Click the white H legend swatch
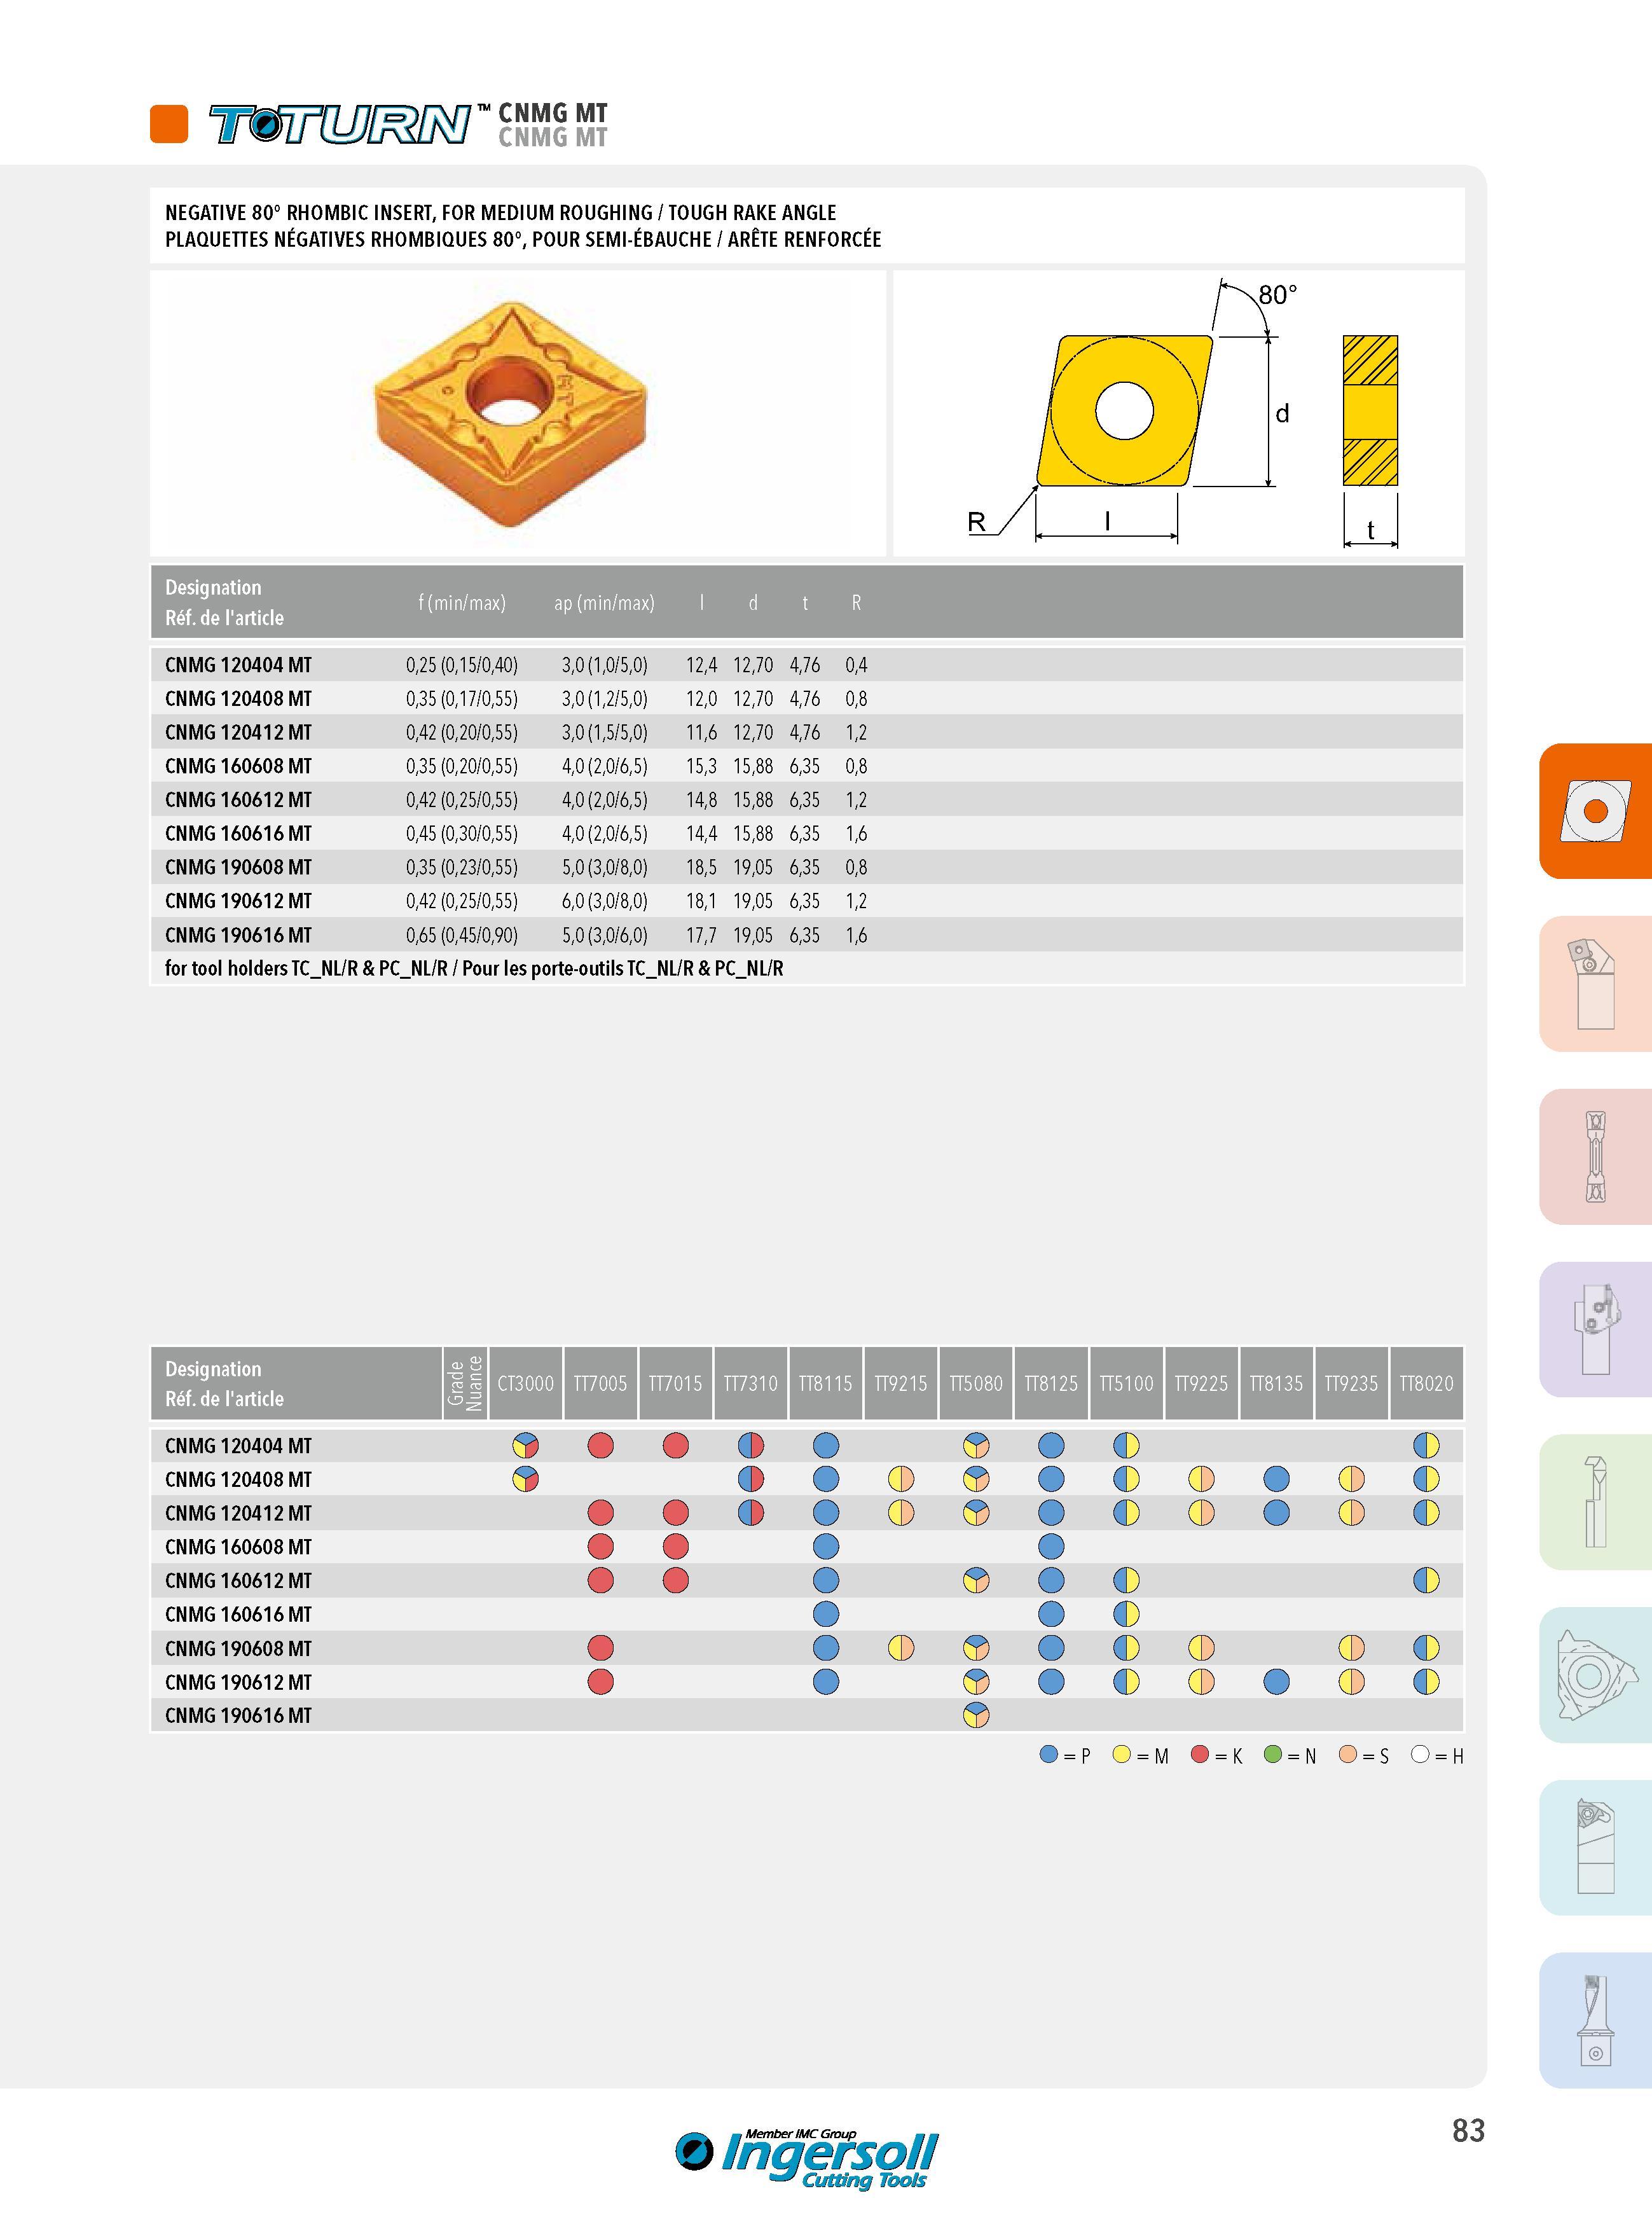The image size is (1652, 2231). pos(1420,1754)
